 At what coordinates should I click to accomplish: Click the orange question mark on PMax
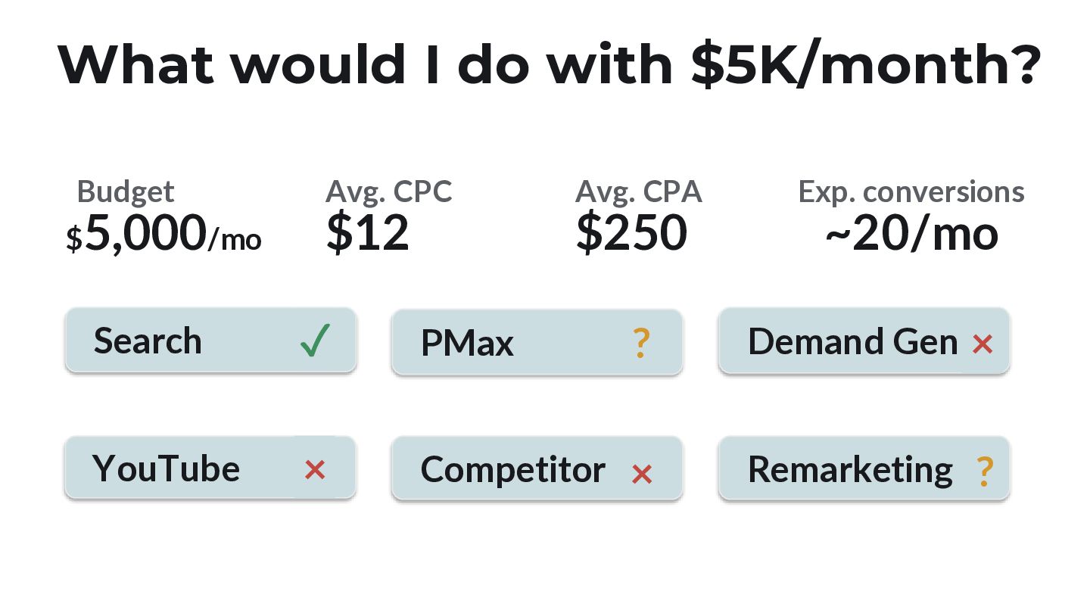coord(640,344)
